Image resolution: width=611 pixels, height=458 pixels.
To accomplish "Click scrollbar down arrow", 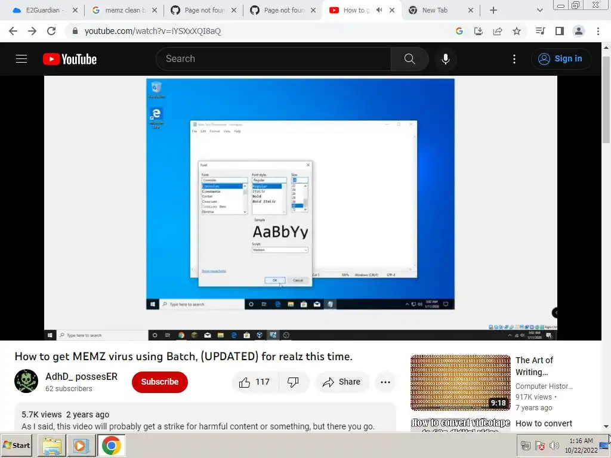I will 606,426.
